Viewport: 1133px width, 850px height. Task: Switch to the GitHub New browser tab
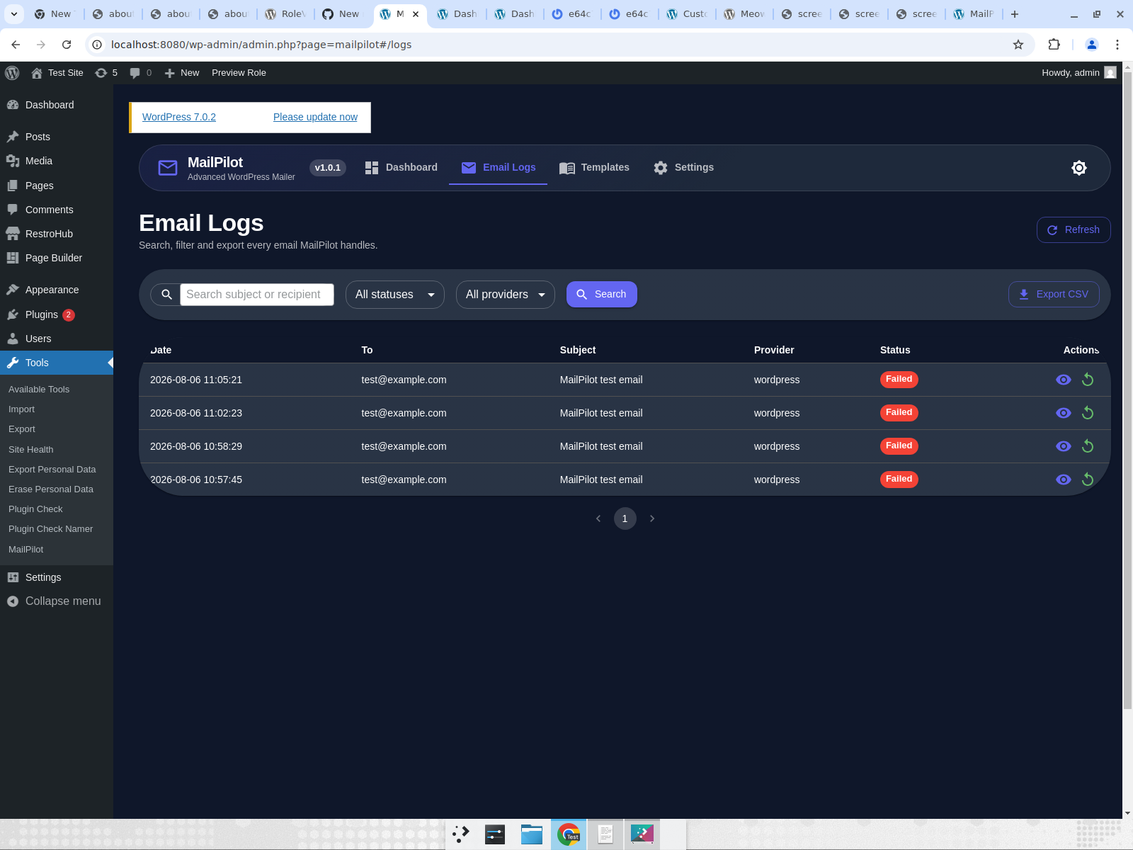(342, 14)
